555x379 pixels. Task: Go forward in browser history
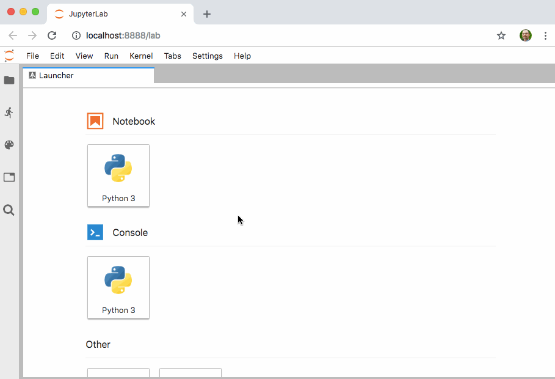[32, 35]
